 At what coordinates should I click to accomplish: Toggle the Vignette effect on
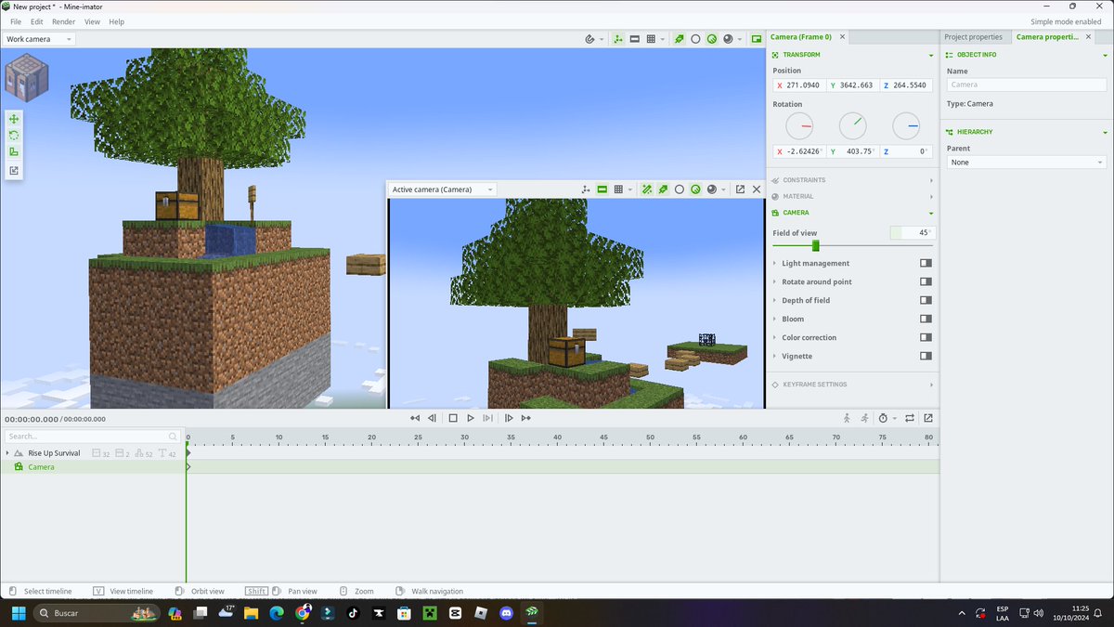(925, 356)
